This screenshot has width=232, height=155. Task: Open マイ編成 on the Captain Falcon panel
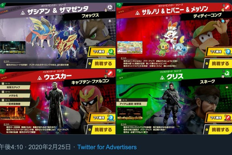click(103, 118)
